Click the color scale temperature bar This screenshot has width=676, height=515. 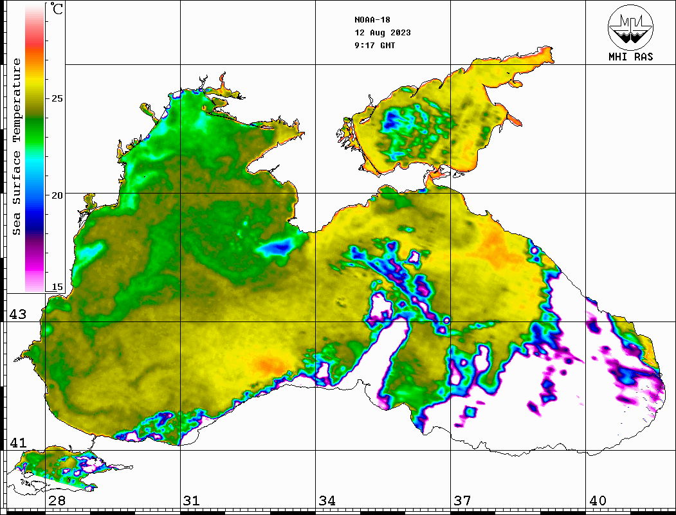coord(35,147)
